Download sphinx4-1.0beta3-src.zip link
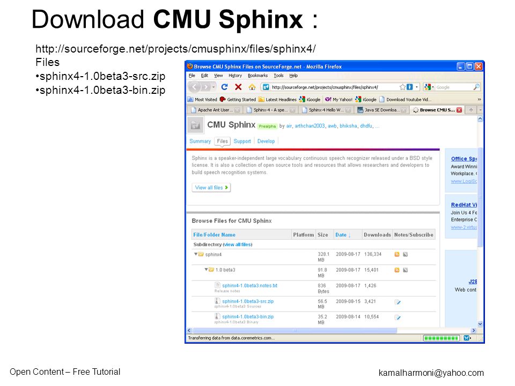The image size is (515, 386). 248,301
